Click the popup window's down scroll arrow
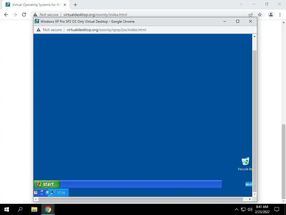The image size is (286, 215). tap(254, 194)
